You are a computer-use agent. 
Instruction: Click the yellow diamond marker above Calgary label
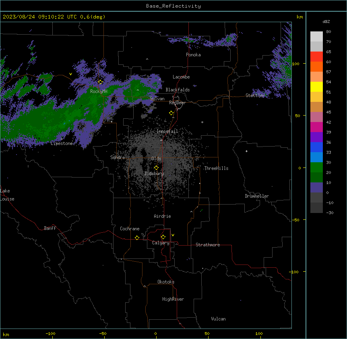point(163,237)
